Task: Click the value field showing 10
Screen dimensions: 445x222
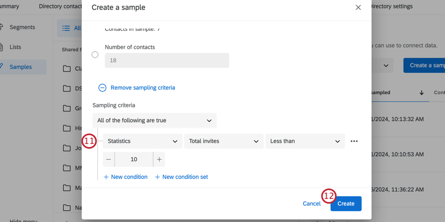Action: coord(134,160)
